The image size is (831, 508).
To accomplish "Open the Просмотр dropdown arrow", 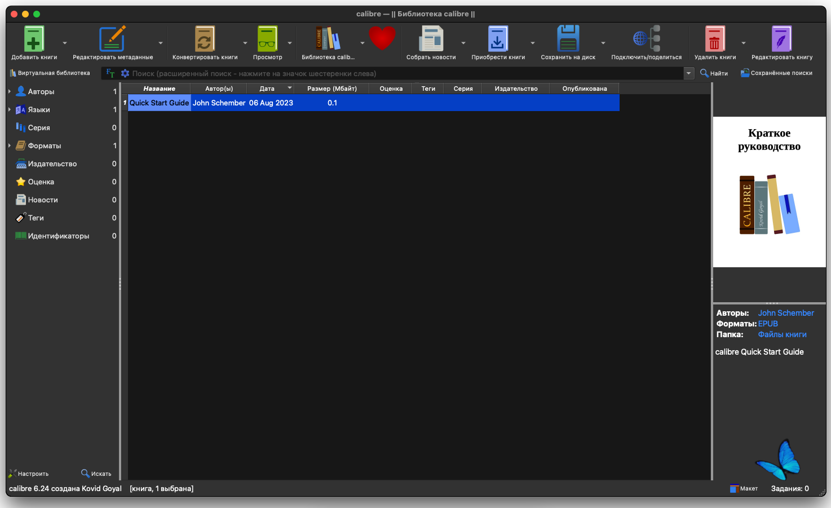I will pyautogui.click(x=290, y=43).
